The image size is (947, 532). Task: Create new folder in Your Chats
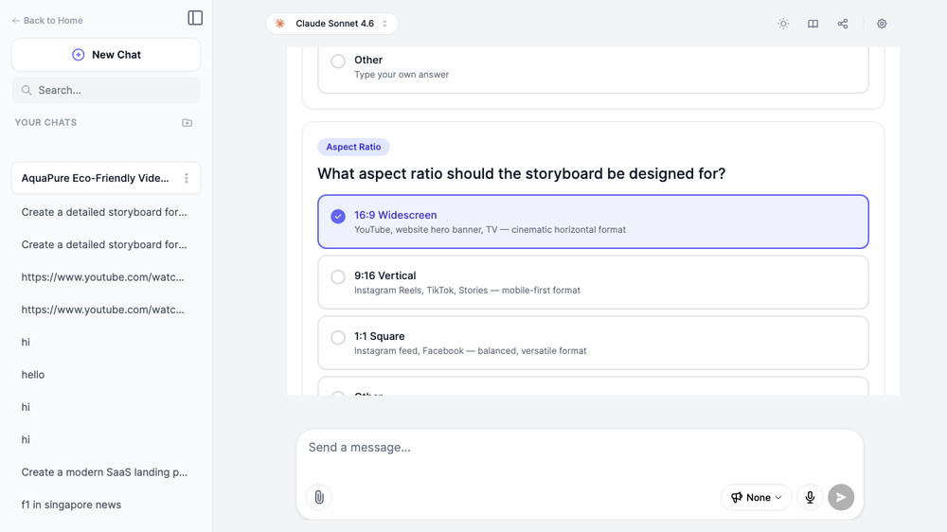(x=187, y=123)
